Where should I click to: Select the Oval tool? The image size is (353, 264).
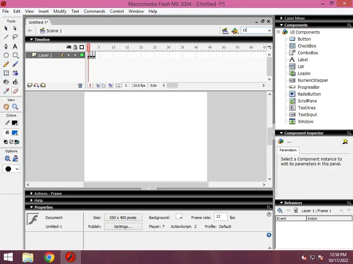click(6, 55)
